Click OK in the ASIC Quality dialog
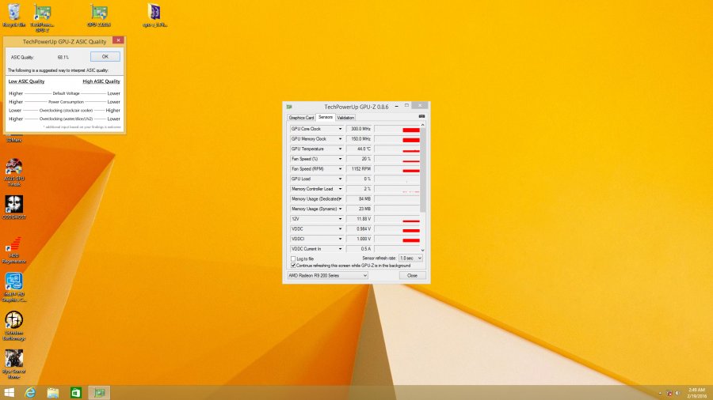Viewport: 713px width, 400px height. [x=105, y=57]
